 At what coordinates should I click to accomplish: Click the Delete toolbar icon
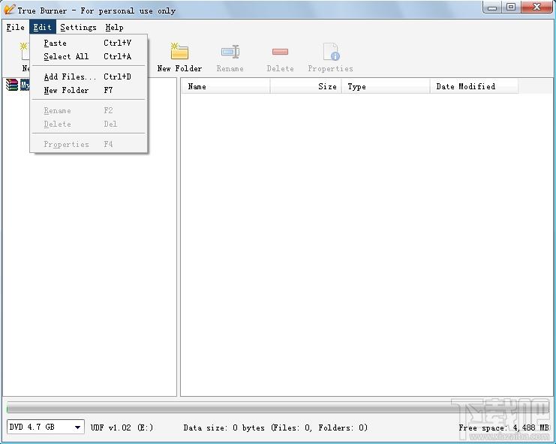click(280, 52)
